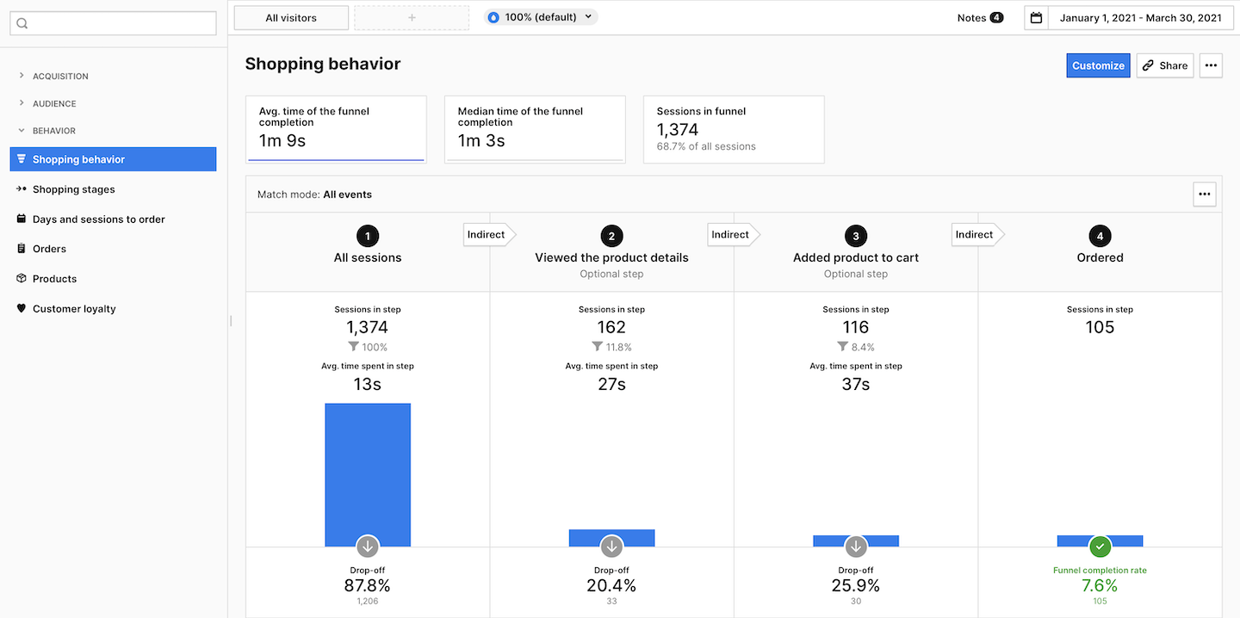1240x618 pixels.
Task: Expand the Acquisition section
Action: click(60, 77)
